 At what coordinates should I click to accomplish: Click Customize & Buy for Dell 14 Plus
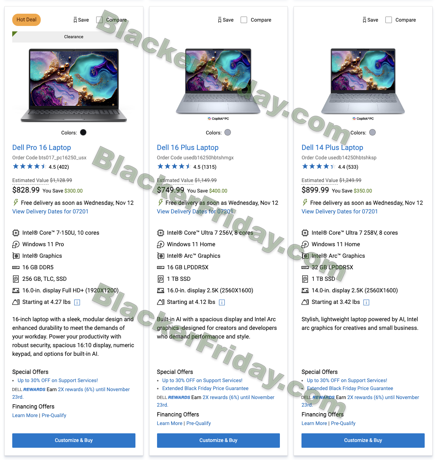[363, 441]
